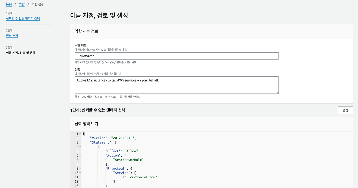Viewport: 358px width, 188px height.
Task: Click the 최대 1000자입니다 hint text
Action: pyautogui.click(x=107, y=97)
